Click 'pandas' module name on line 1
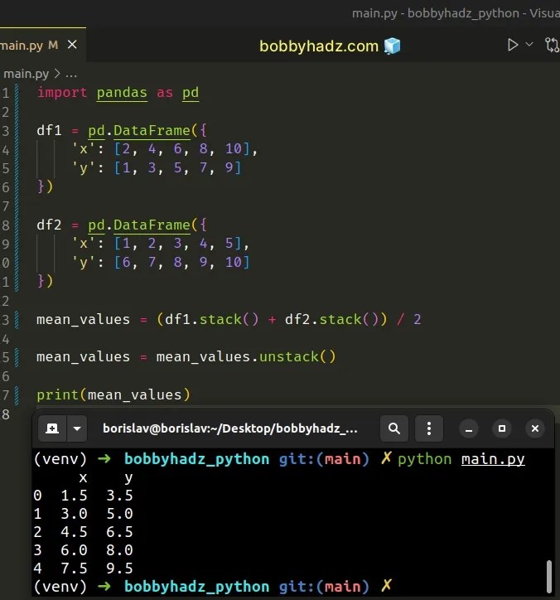560x600 pixels. [x=122, y=93]
